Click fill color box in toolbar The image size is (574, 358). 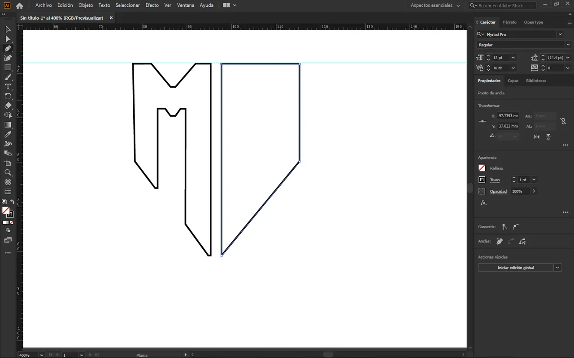click(x=6, y=210)
